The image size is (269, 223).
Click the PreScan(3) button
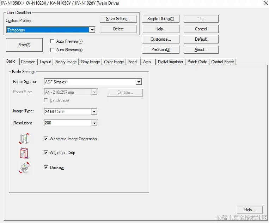[161, 49]
